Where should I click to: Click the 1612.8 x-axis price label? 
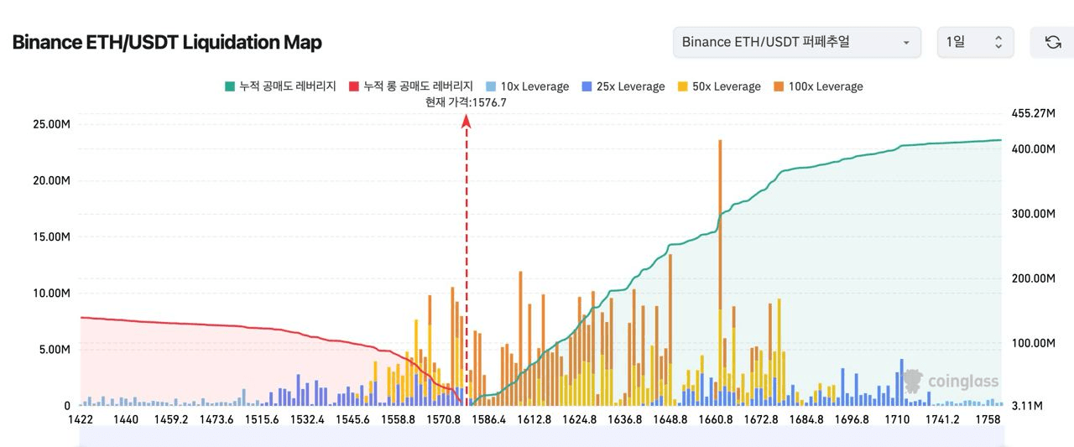pos(534,419)
